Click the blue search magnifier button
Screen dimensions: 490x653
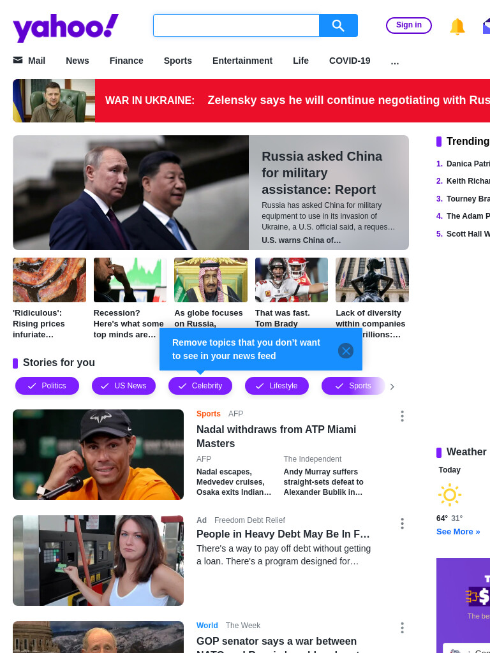pos(338,26)
